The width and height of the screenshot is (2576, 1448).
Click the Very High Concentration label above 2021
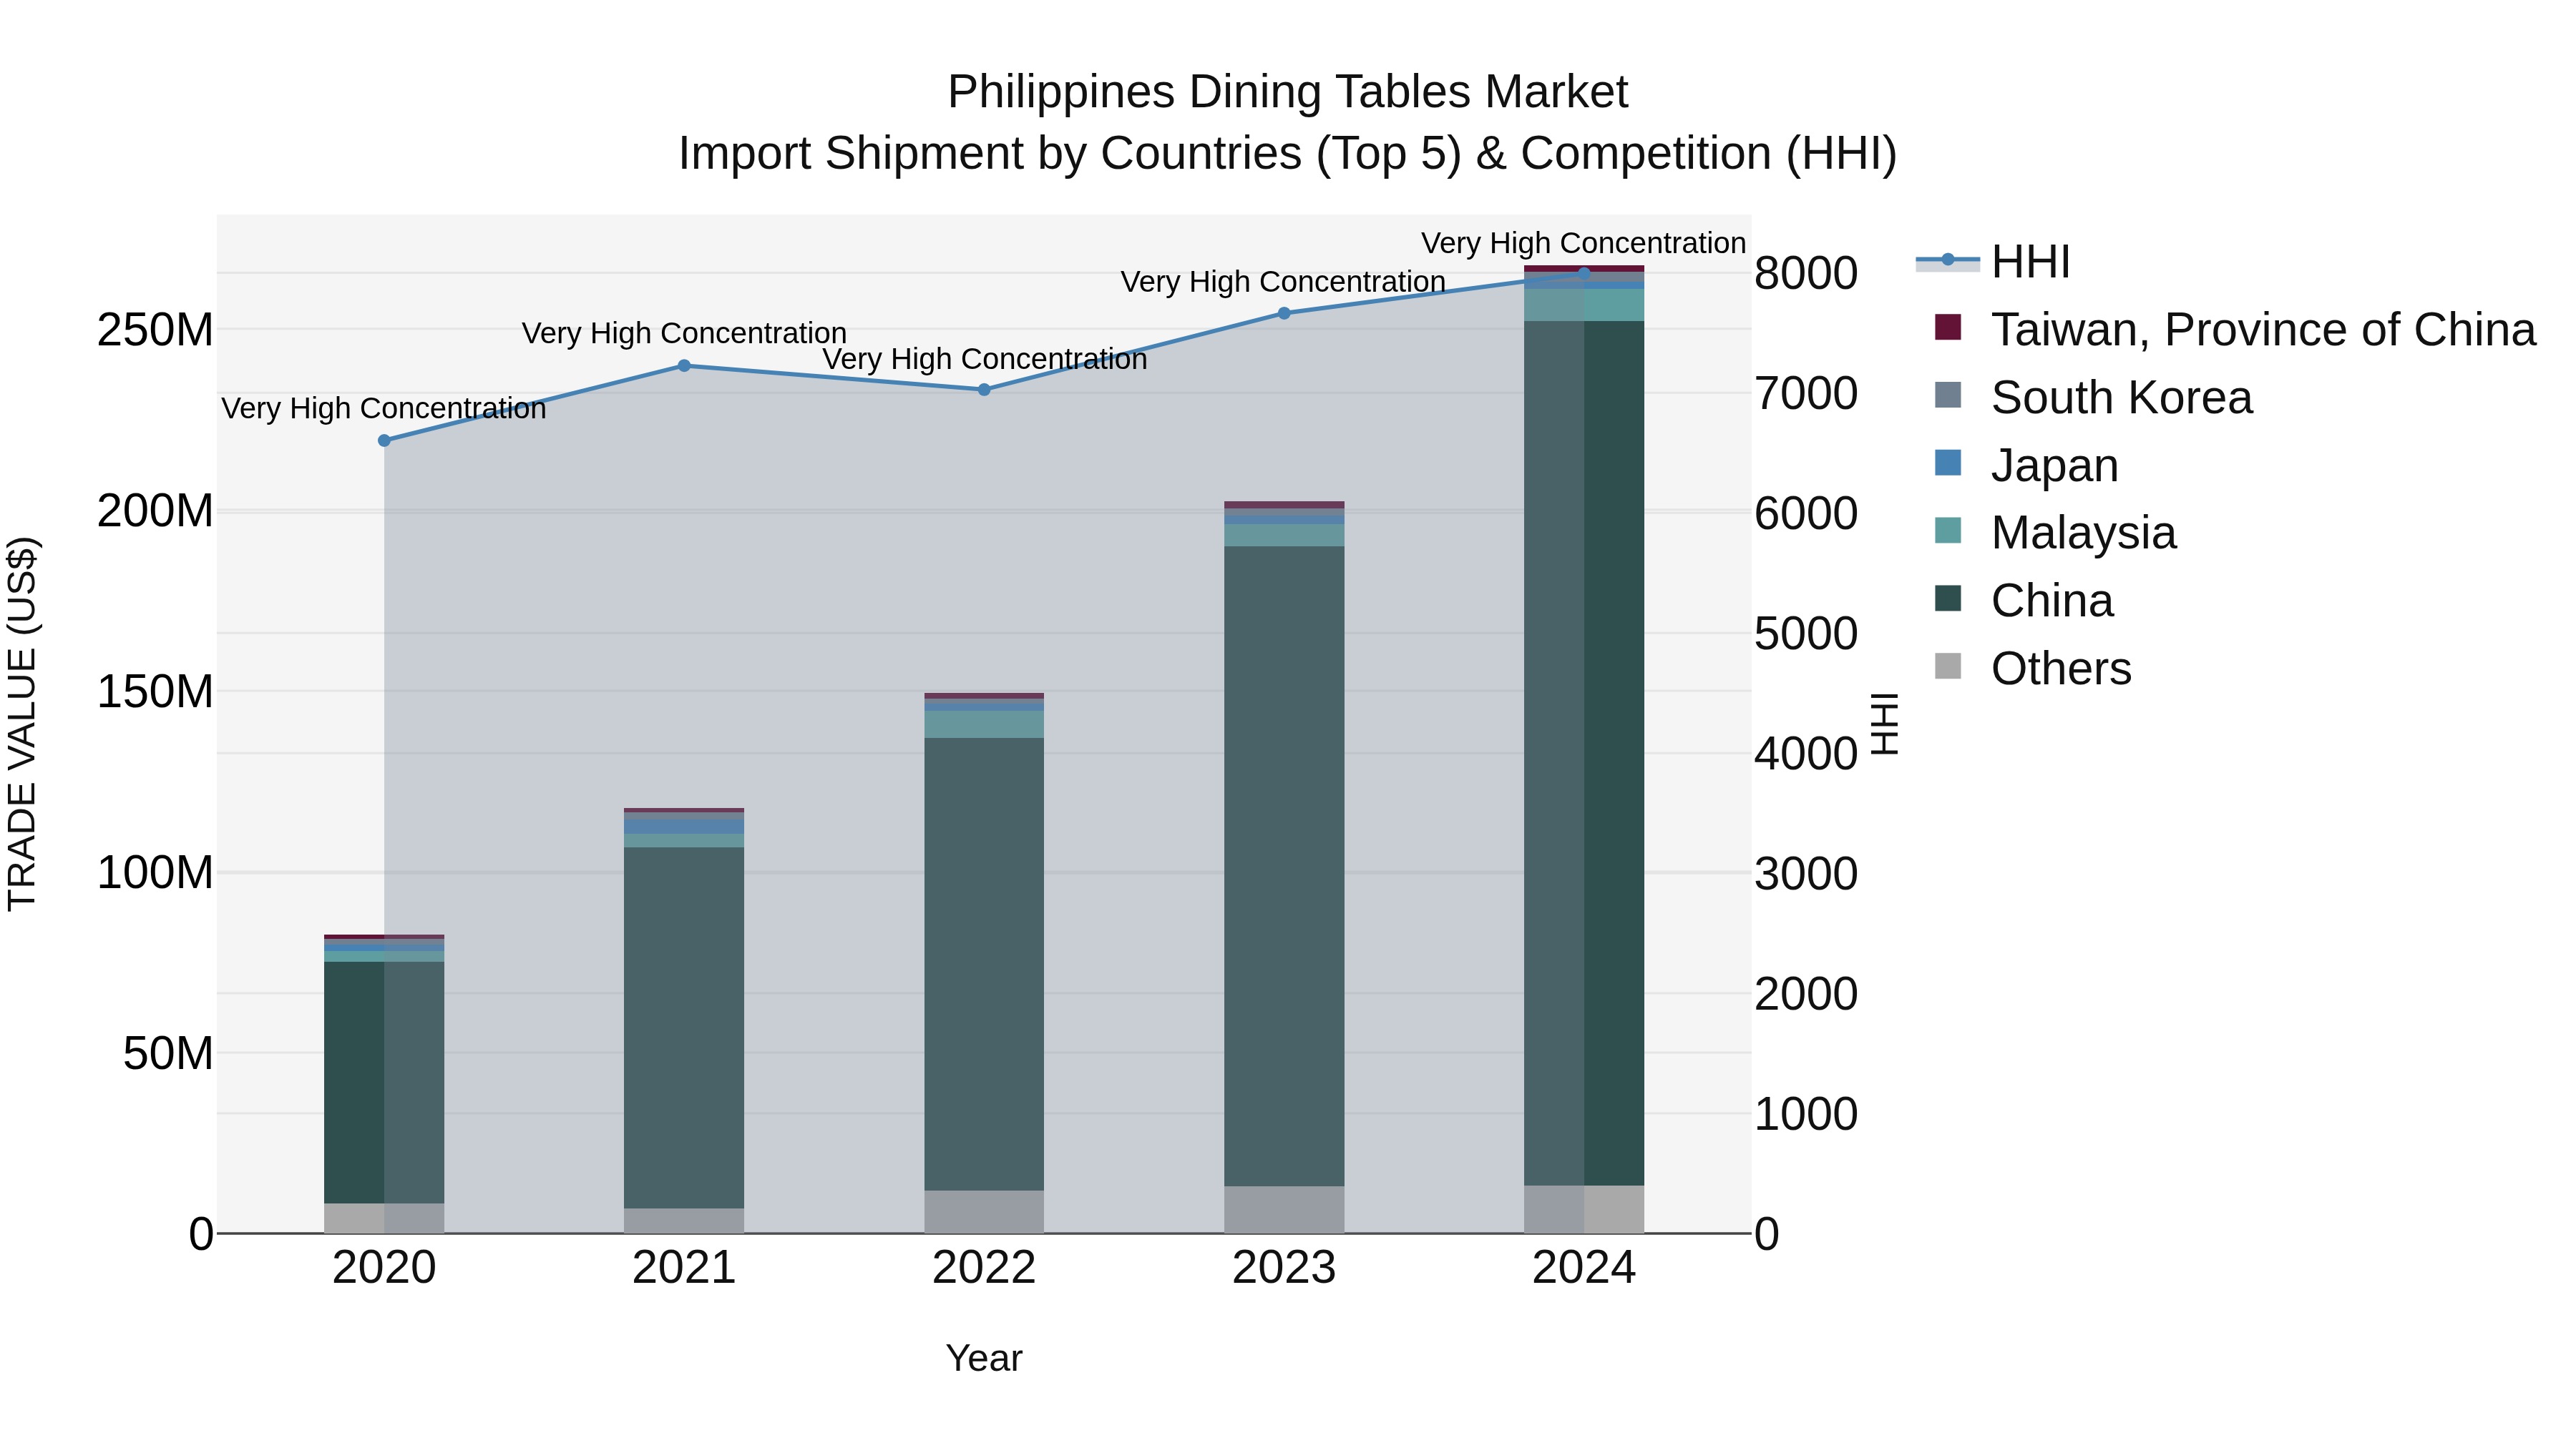pyautogui.click(x=684, y=333)
